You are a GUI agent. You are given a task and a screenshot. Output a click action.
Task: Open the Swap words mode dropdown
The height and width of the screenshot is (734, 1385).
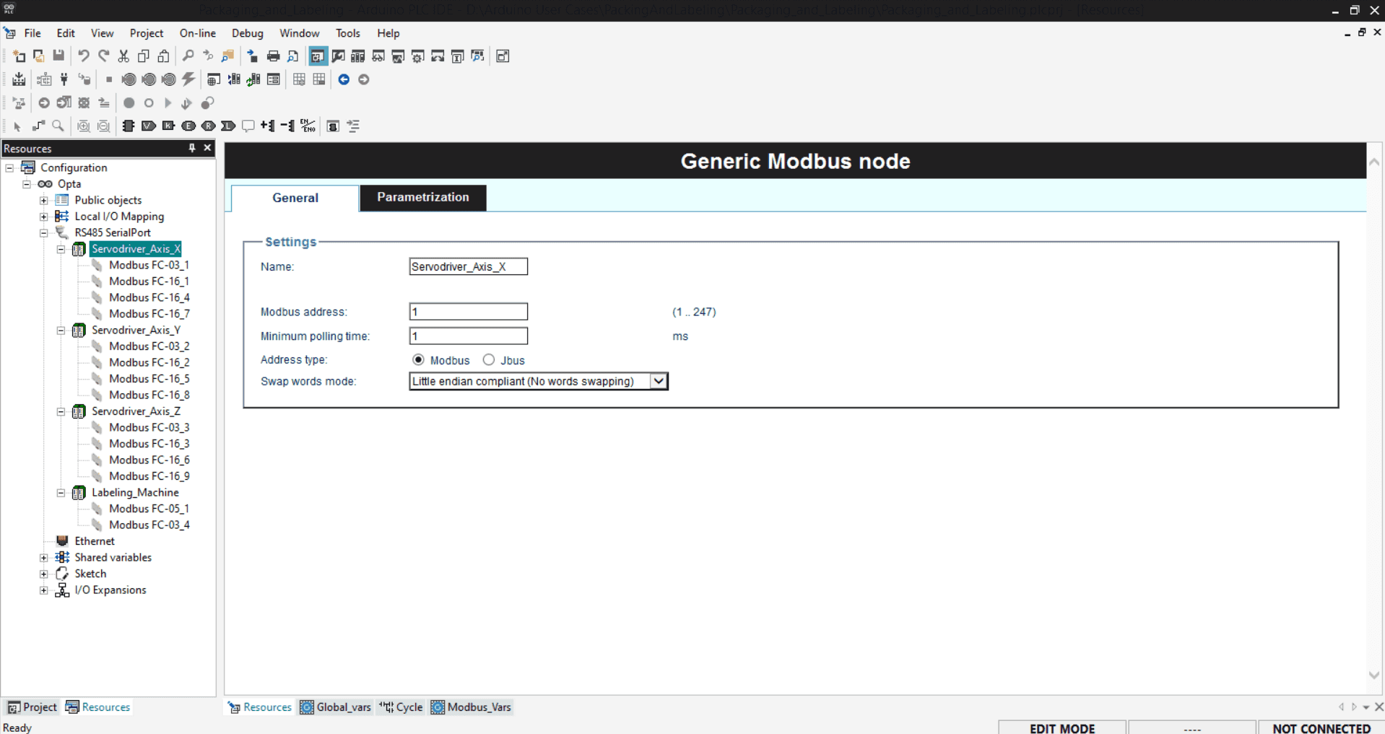click(657, 380)
